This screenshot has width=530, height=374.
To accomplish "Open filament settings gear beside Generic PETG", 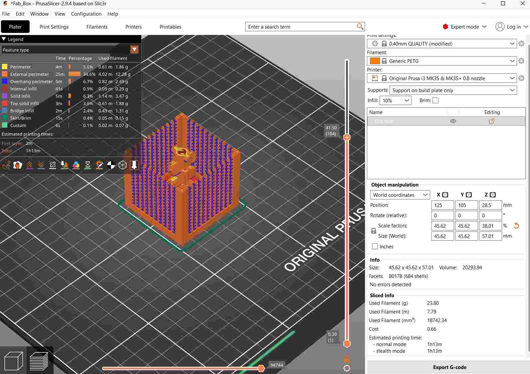I will coord(521,61).
